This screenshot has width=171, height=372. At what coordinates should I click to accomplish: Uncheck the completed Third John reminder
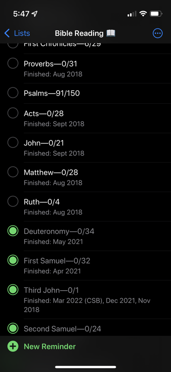coord(13,290)
